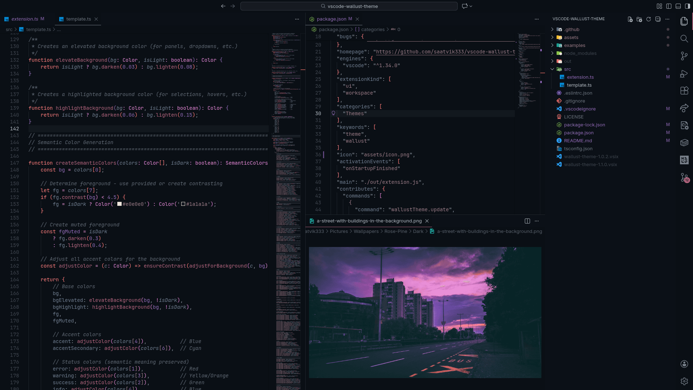Open the Search view in the activity bar

tap(684, 39)
